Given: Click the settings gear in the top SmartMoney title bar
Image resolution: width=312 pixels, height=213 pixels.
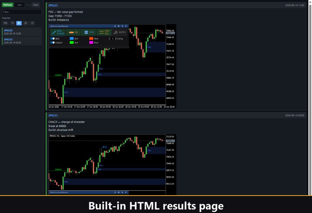Looking at the screenshot, I should click(x=118, y=26).
